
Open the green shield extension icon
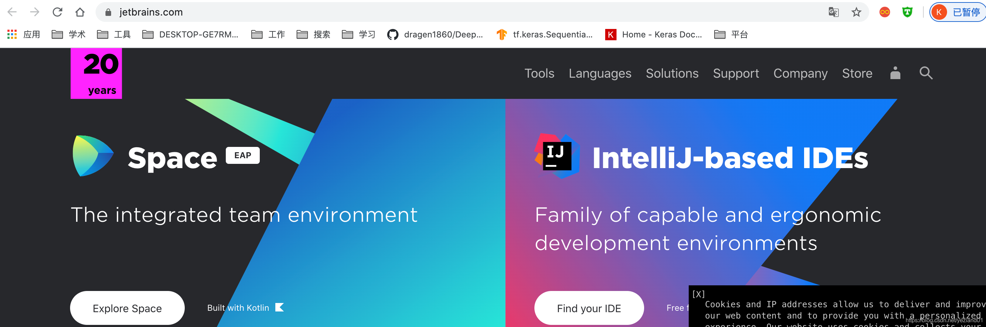coord(907,12)
